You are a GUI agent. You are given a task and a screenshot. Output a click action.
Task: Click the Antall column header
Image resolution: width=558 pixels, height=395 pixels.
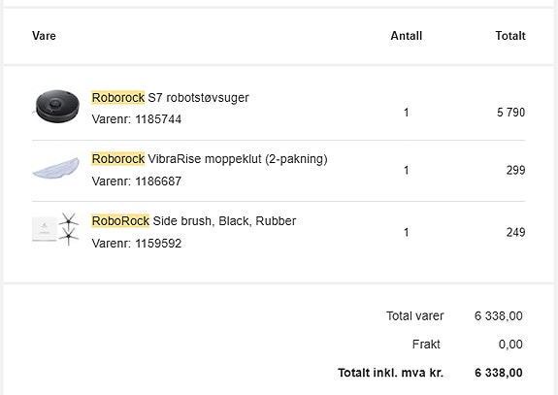[x=406, y=36]
